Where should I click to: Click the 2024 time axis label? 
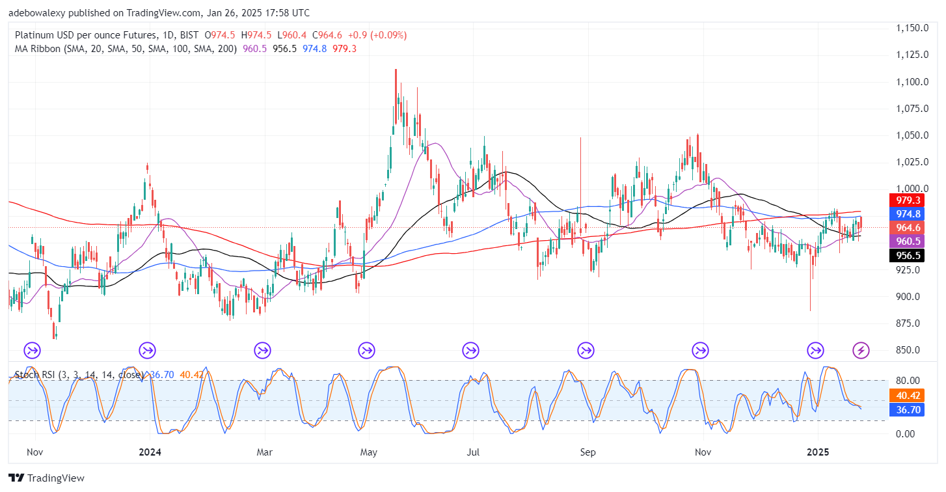150,452
